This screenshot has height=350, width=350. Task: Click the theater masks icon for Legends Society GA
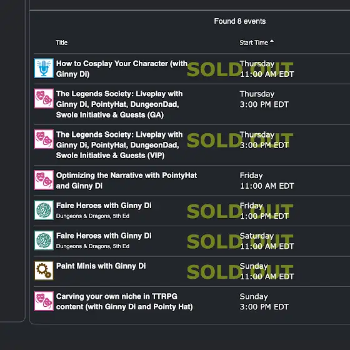coord(44,99)
